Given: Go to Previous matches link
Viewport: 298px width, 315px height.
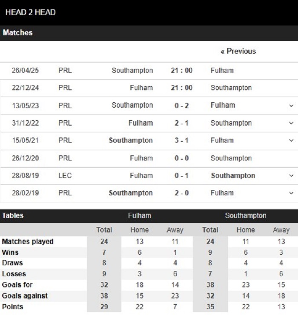Looking at the screenshot, I should click(238, 52).
